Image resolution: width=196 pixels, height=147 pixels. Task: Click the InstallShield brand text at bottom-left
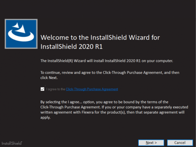12,143
